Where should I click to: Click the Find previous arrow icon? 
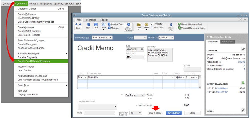(x=76, y=24)
